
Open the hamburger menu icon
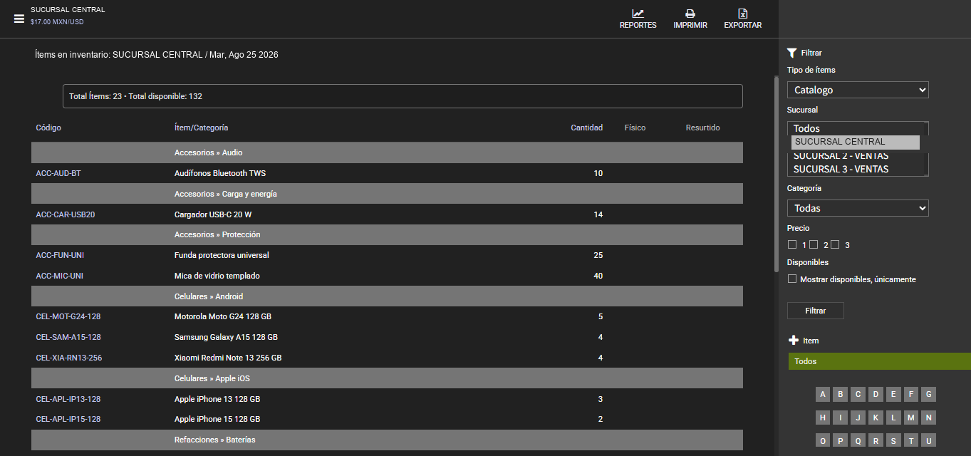(19, 19)
